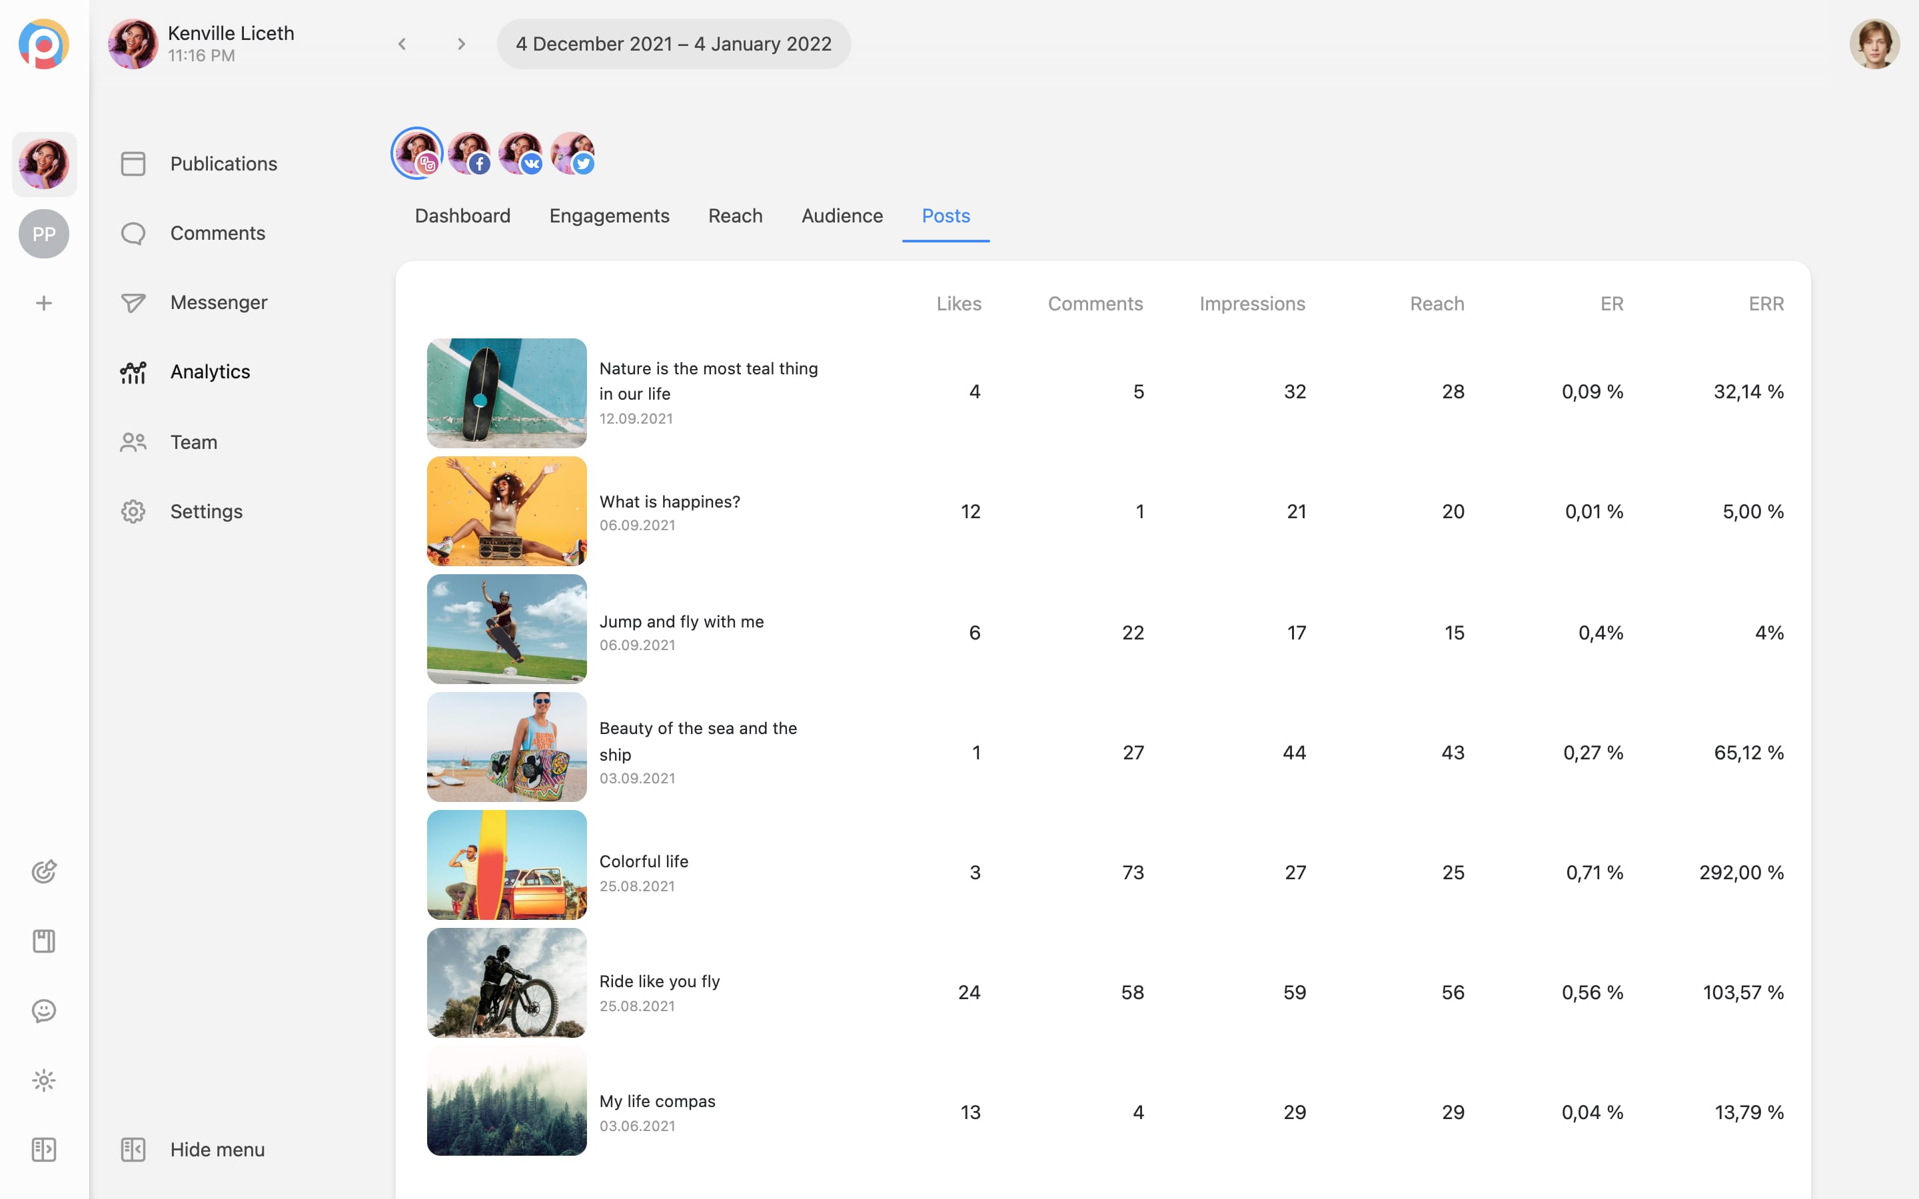The width and height of the screenshot is (1919, 1199).
Task: Open Colorful life post thumbnail
Action: (x=506, y=865)
